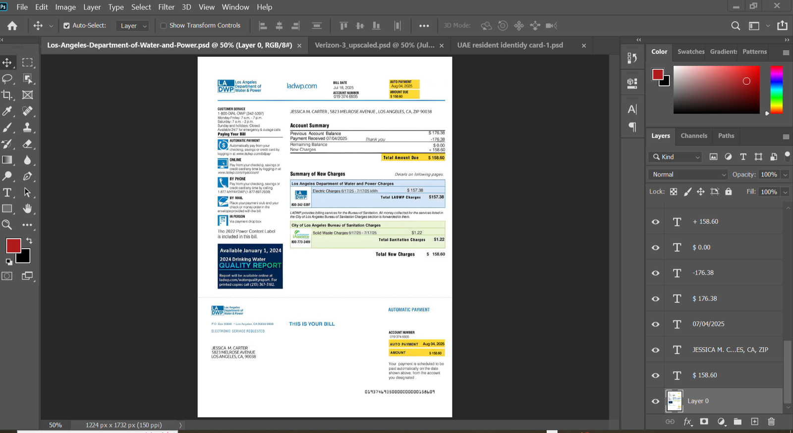This screenshot has width=793, height=433.
Task: Add layer style with fx icon
Action: click(x=688, y=422)
